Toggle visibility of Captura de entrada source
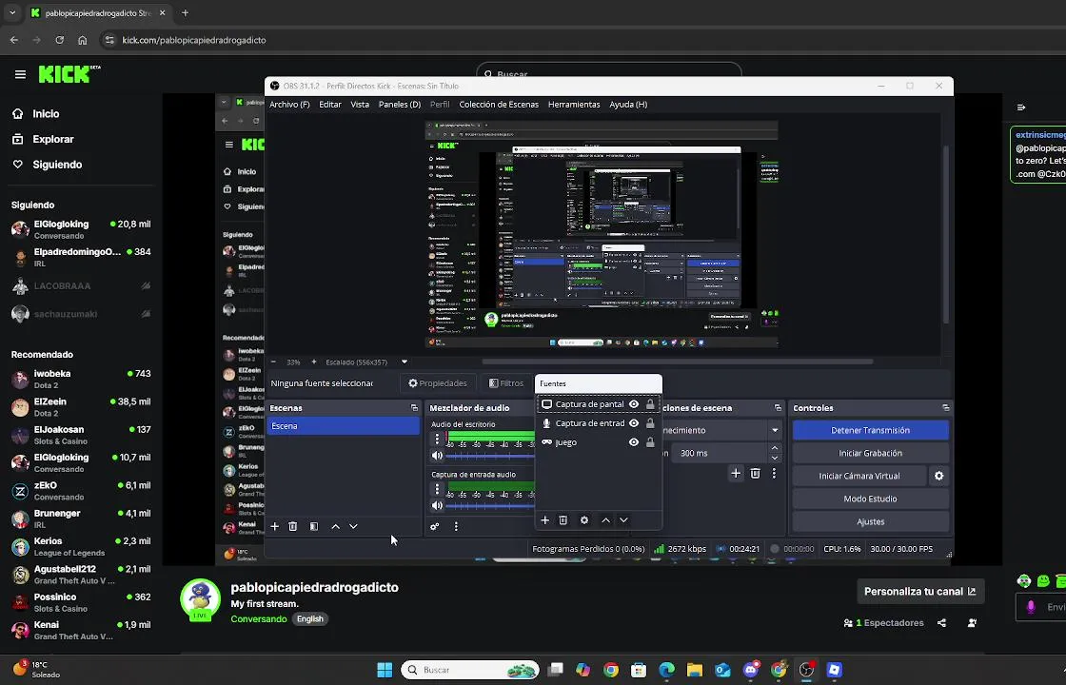1066x685 pixels. point(634,423)
